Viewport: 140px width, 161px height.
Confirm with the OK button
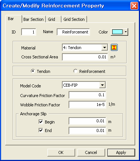[61, 152]
